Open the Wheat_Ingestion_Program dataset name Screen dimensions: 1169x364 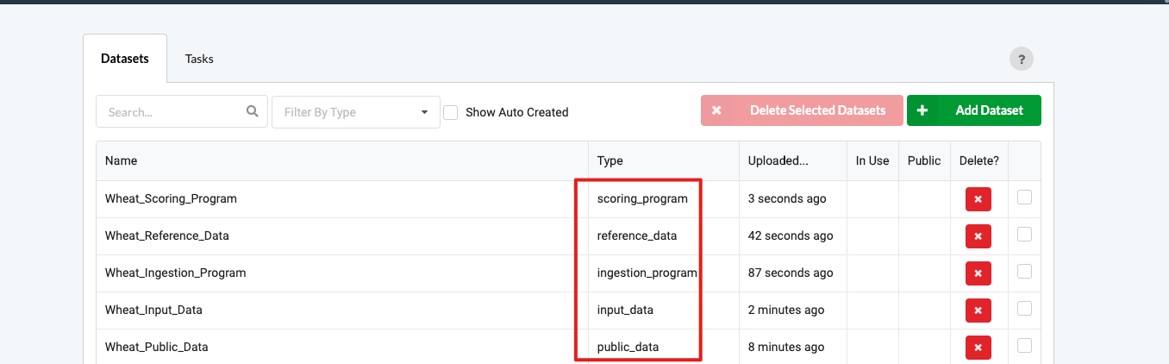[x=176, y=273]
